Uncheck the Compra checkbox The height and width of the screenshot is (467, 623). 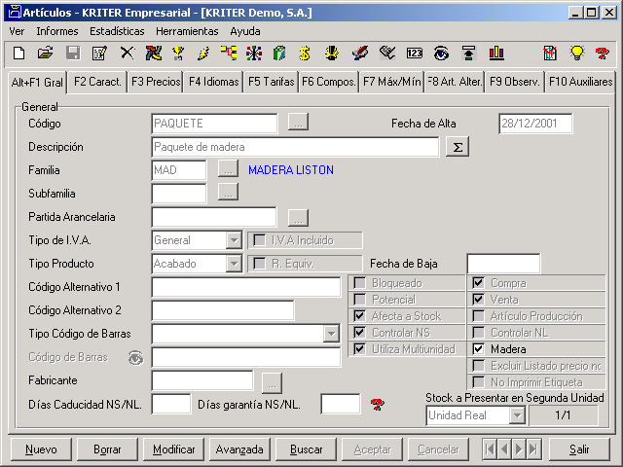coord(478,283)
